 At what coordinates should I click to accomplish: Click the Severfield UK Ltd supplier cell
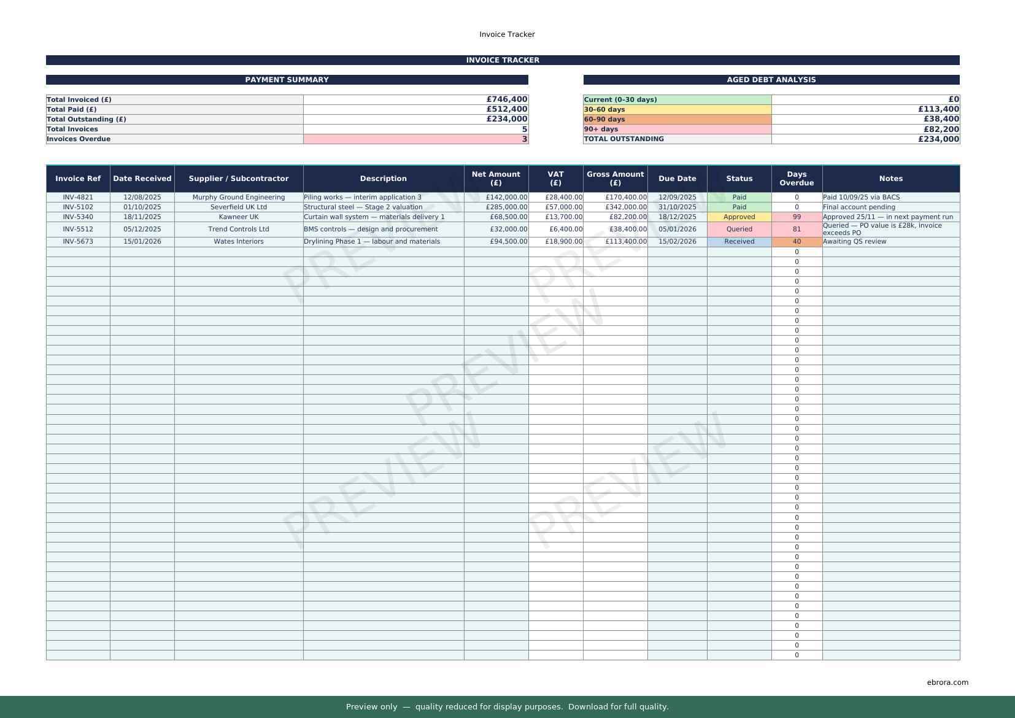238,207
